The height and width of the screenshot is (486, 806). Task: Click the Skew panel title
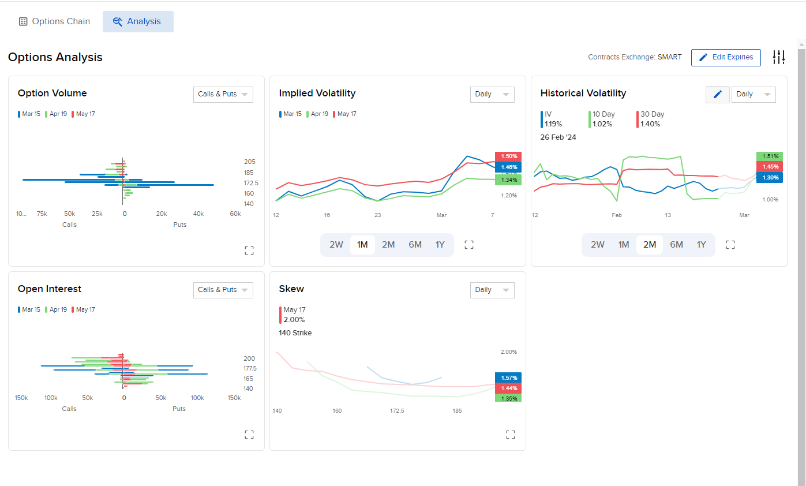click(291, 289)
